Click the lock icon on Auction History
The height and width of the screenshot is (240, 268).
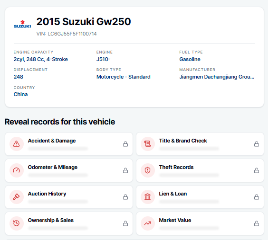[x=125, y=197]
